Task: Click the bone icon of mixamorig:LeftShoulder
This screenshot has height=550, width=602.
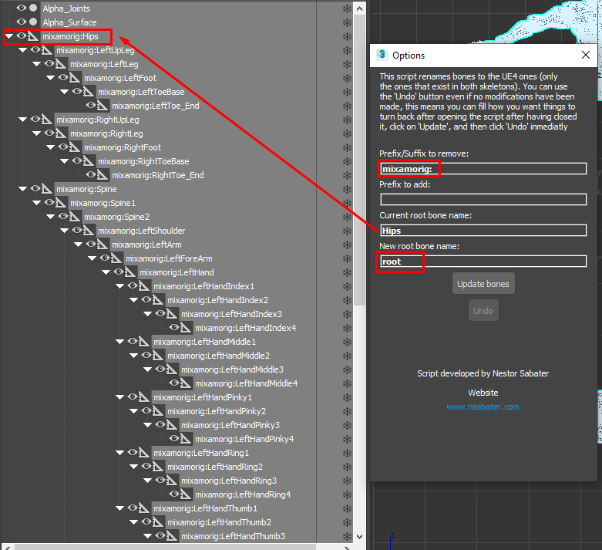Action: coord(89,231)
